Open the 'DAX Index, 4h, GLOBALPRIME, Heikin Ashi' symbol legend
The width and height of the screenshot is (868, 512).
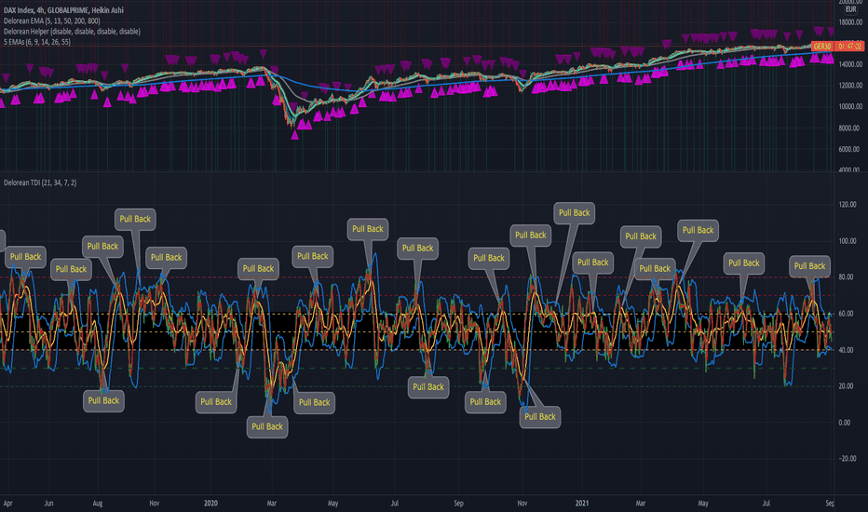point(63,10)
